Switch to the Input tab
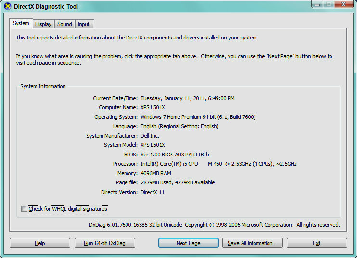357x258 pixels. (84, 24)
